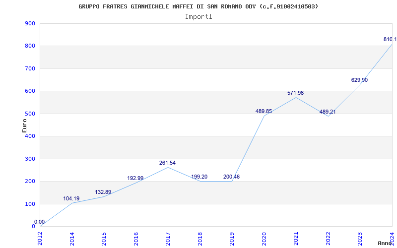Image resolution: width=397 pixels, height=248 pixels.
Task: Click the 2020 year tick label
Action: [264, 238]
